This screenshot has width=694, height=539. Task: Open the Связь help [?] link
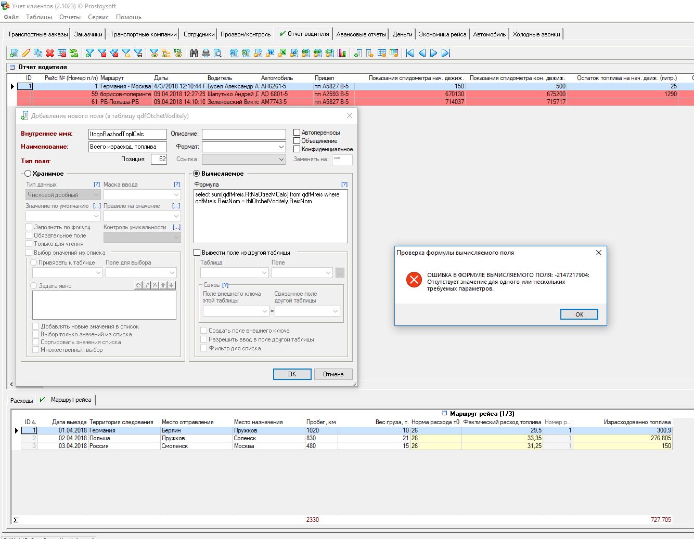click(225, 285)
